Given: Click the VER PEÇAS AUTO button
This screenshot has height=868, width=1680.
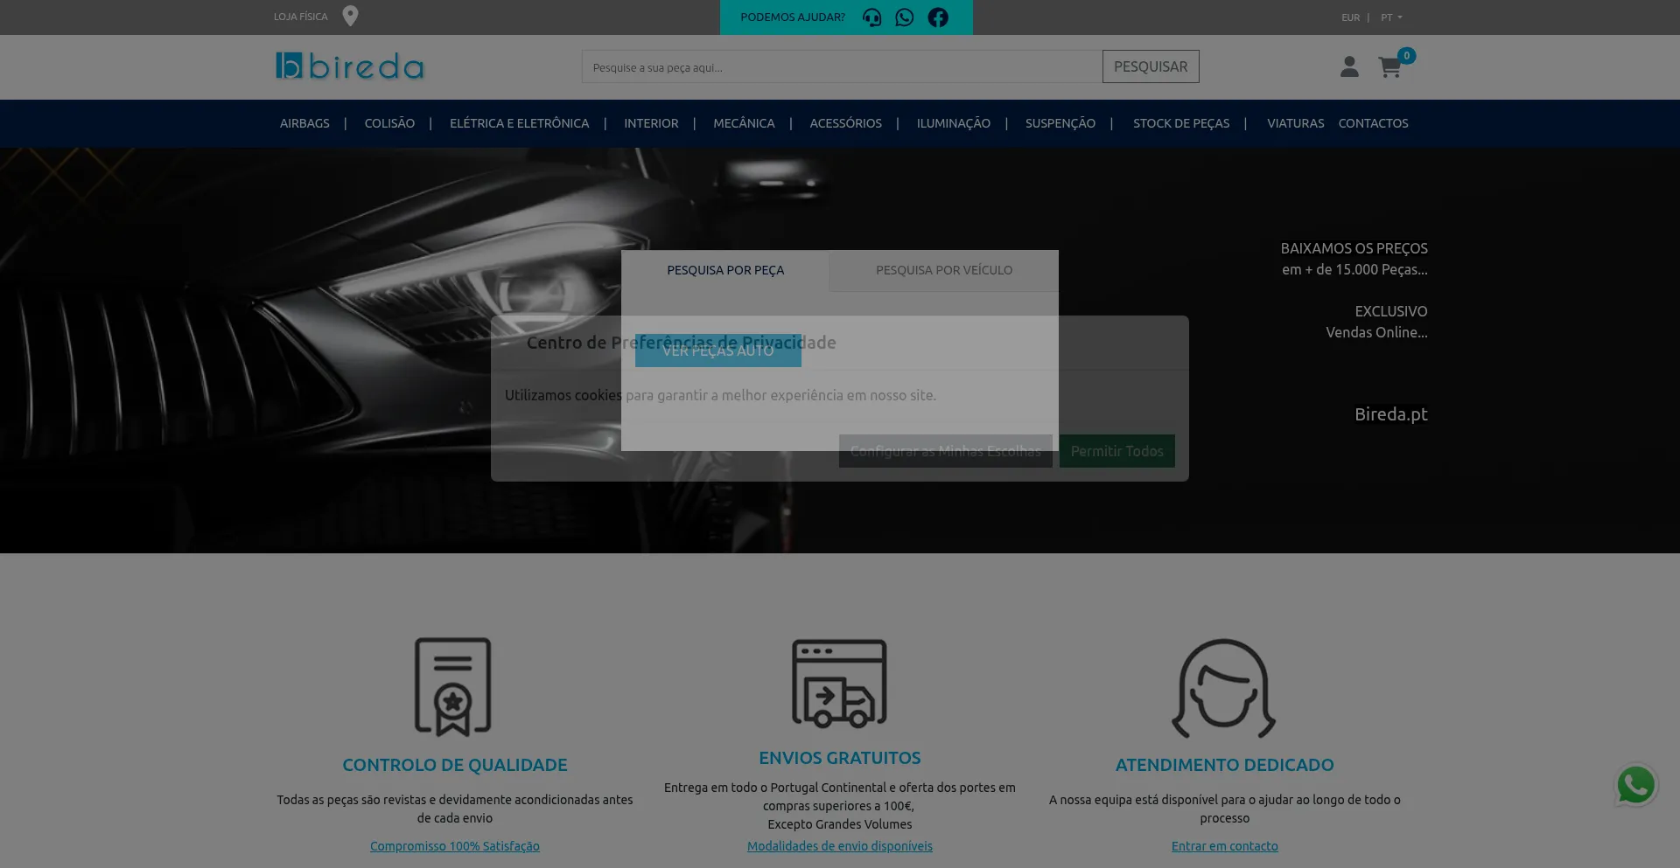Looking at the screenshot, I should click(718, 351).
